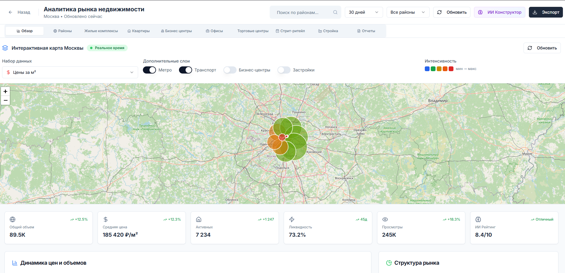Open the Квартиры tab

tap(139, 31)
